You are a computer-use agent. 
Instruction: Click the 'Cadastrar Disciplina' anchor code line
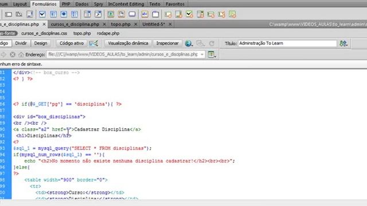tap(77, 129)
